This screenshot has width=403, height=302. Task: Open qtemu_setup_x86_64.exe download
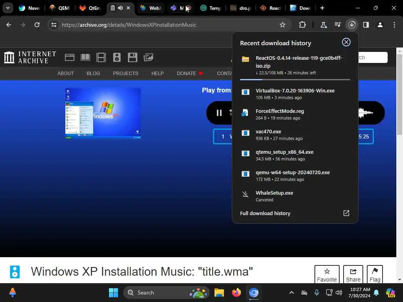[295, 155]
